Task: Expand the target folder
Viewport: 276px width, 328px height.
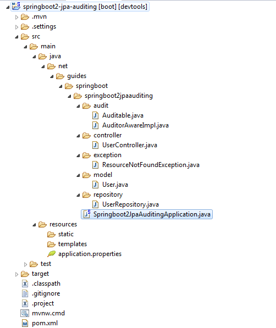Action: tap(16, 274)
